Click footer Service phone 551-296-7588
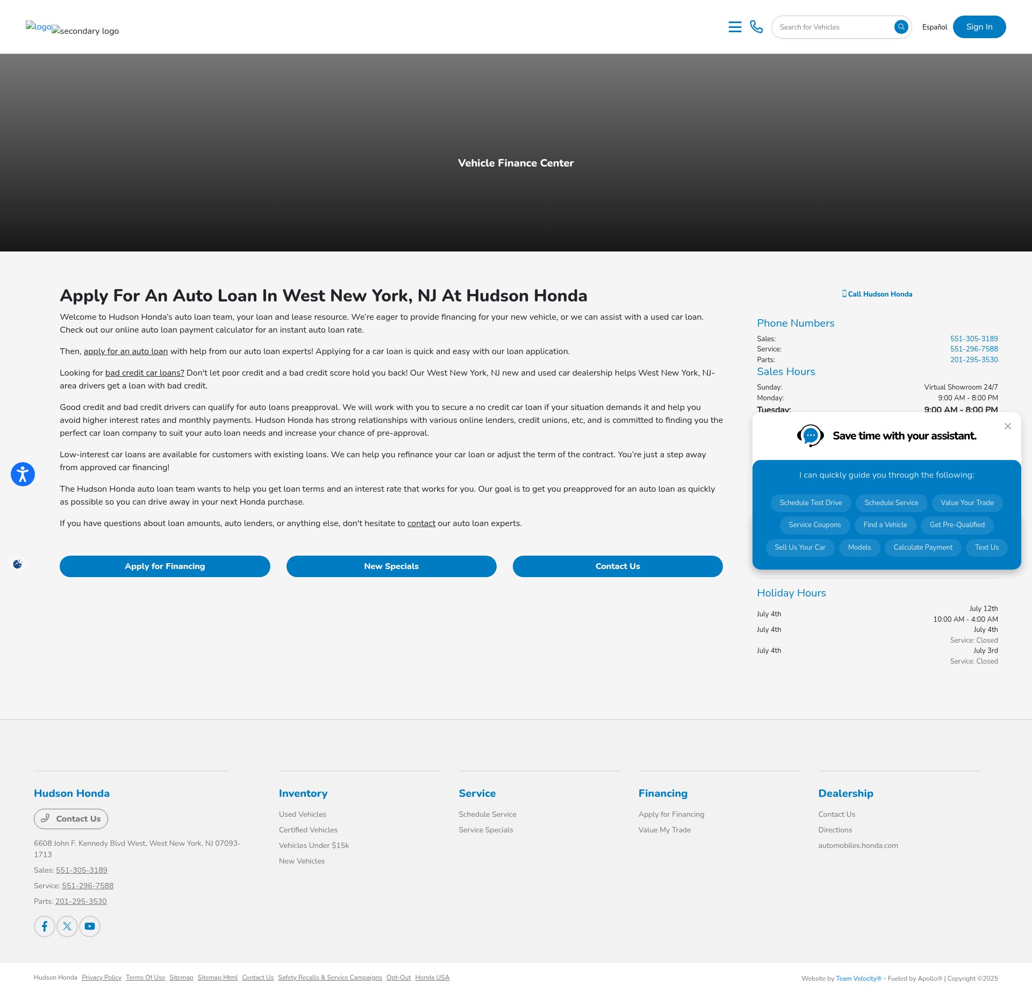Screen dimensions: 1032x992 [88, 886]
